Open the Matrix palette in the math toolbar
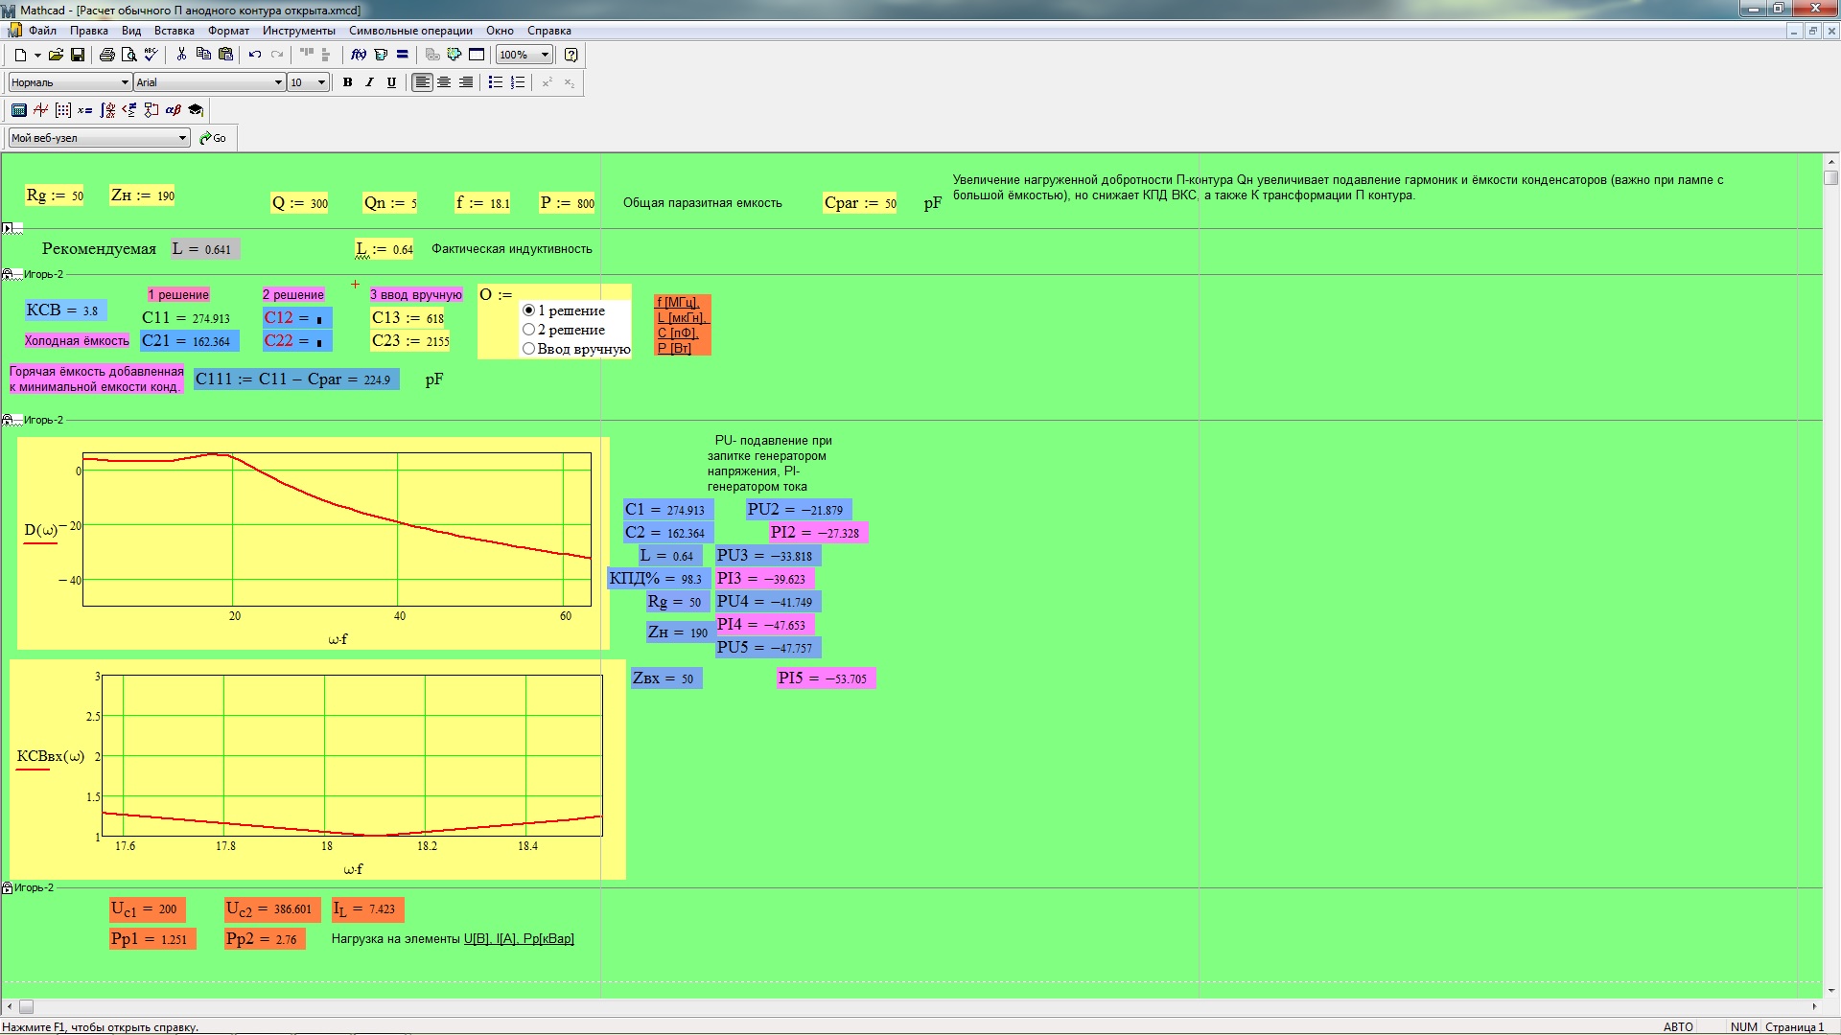1841x1035 pixels. pos(63,110)
